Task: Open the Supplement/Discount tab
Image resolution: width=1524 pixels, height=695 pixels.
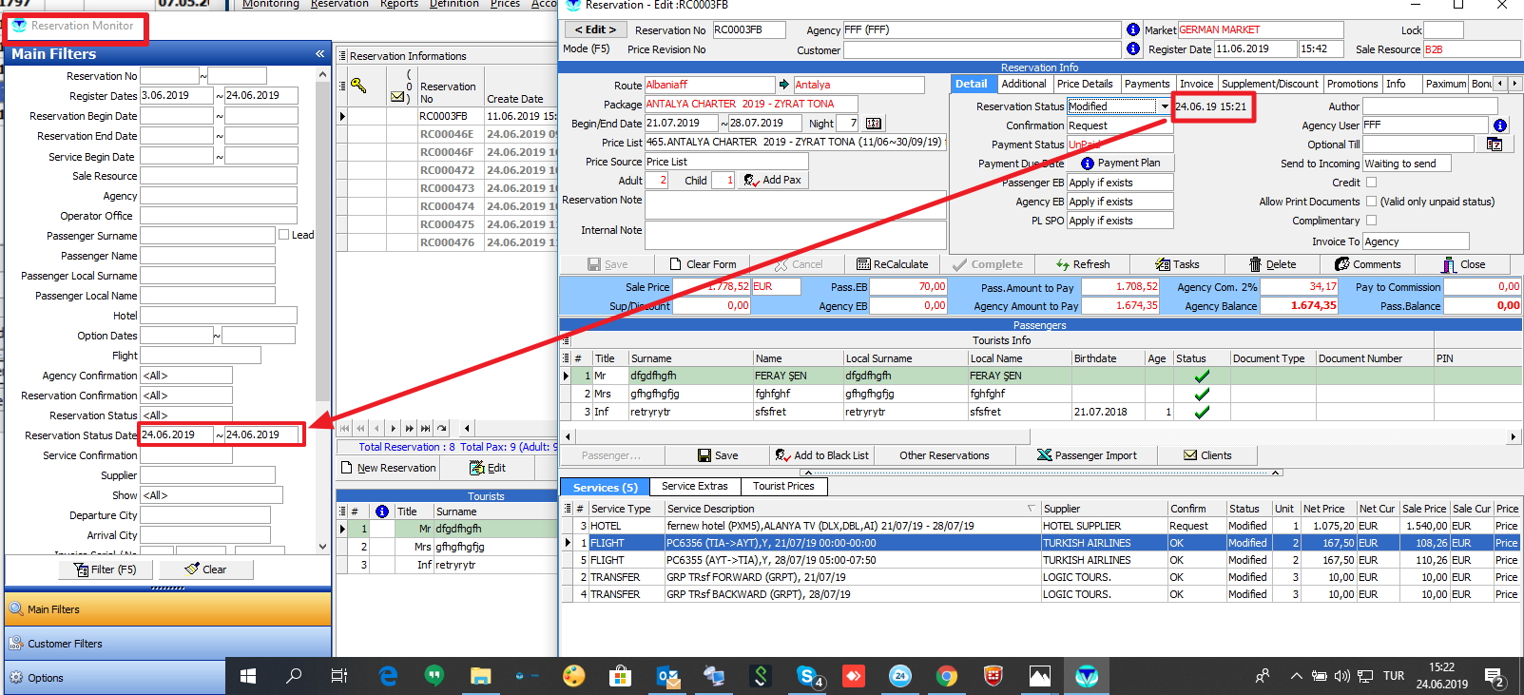Action: 1270,84
